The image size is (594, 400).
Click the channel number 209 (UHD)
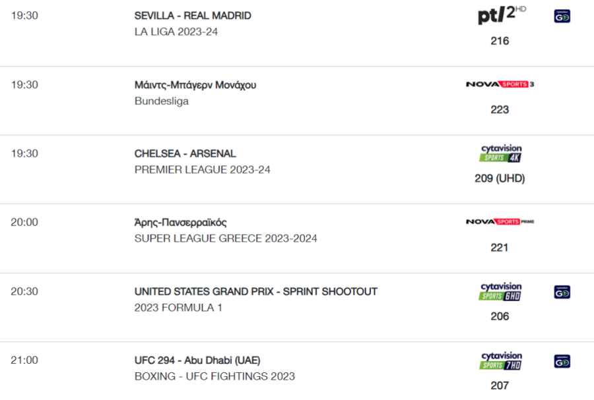coord(500,179)
